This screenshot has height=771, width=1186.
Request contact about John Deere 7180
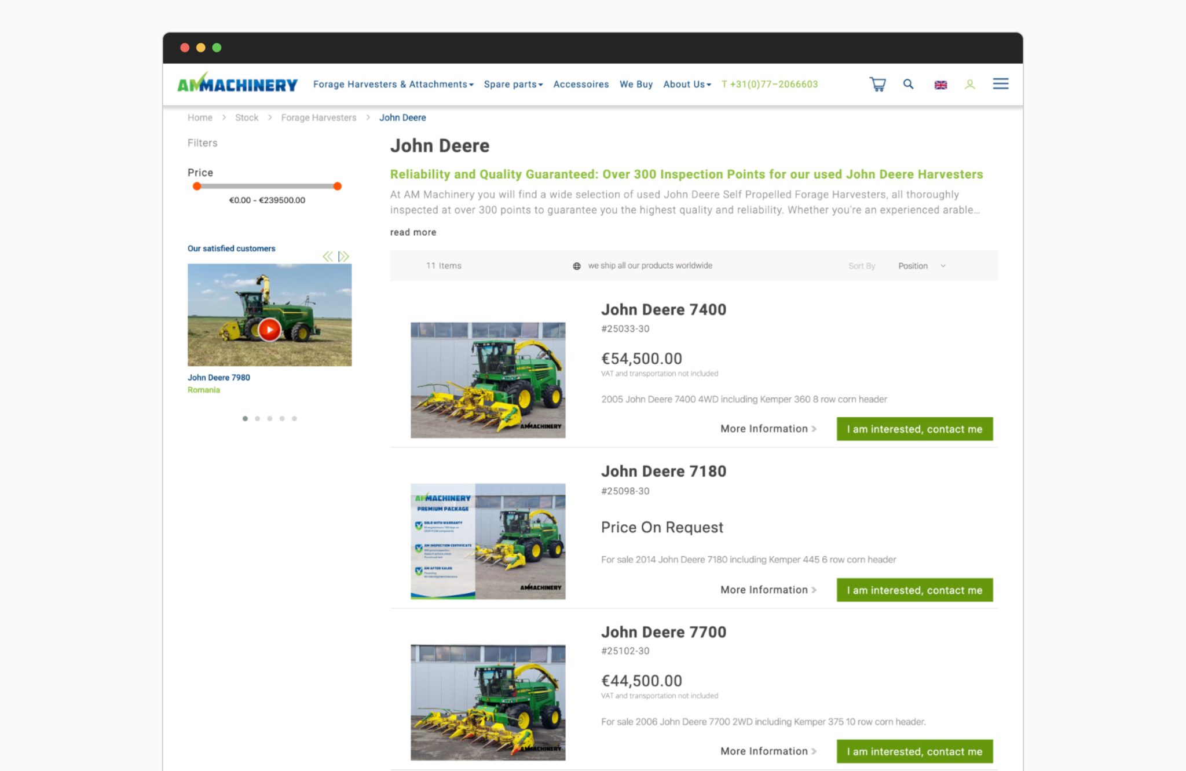pos(914,590)
